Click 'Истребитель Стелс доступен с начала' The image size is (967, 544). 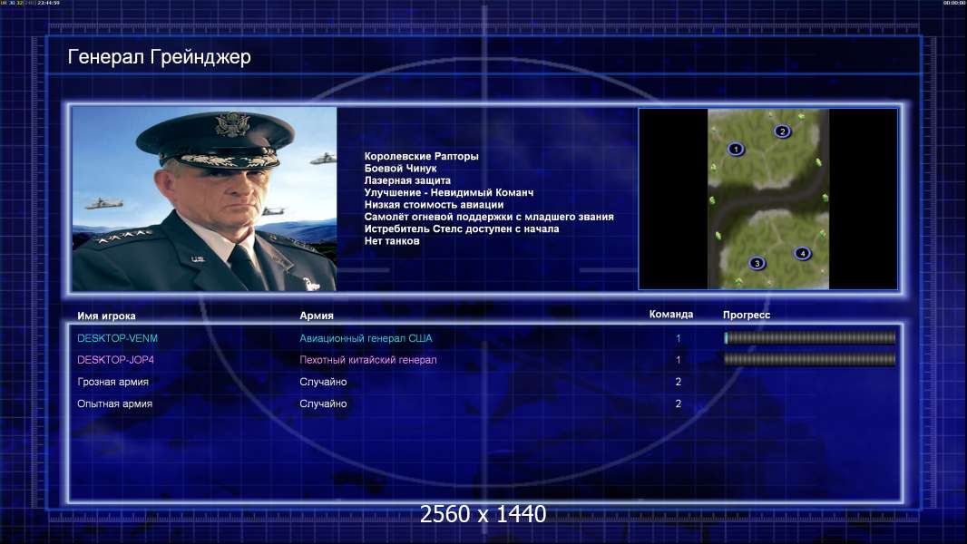pos(462,228)
